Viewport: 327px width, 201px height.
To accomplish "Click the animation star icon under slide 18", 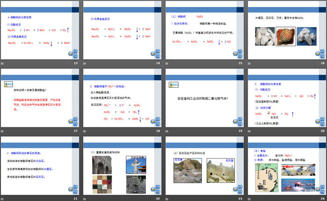I will 85,131.
